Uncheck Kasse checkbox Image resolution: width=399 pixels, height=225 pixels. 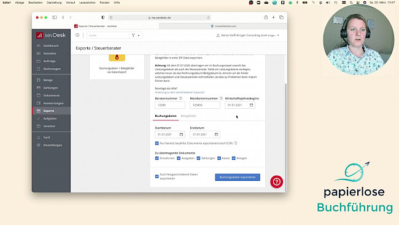click(x=219, y=158)
